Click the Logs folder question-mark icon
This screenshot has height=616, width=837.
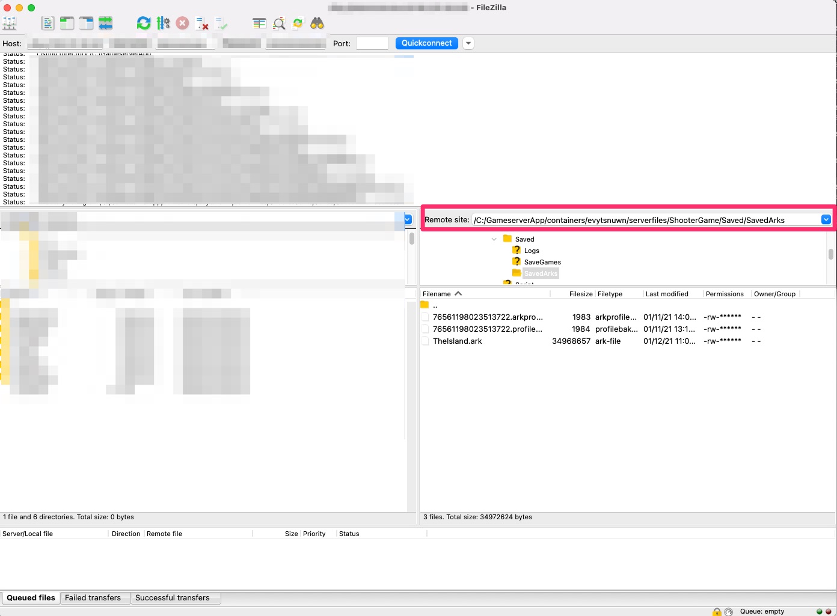coord(517,250)
